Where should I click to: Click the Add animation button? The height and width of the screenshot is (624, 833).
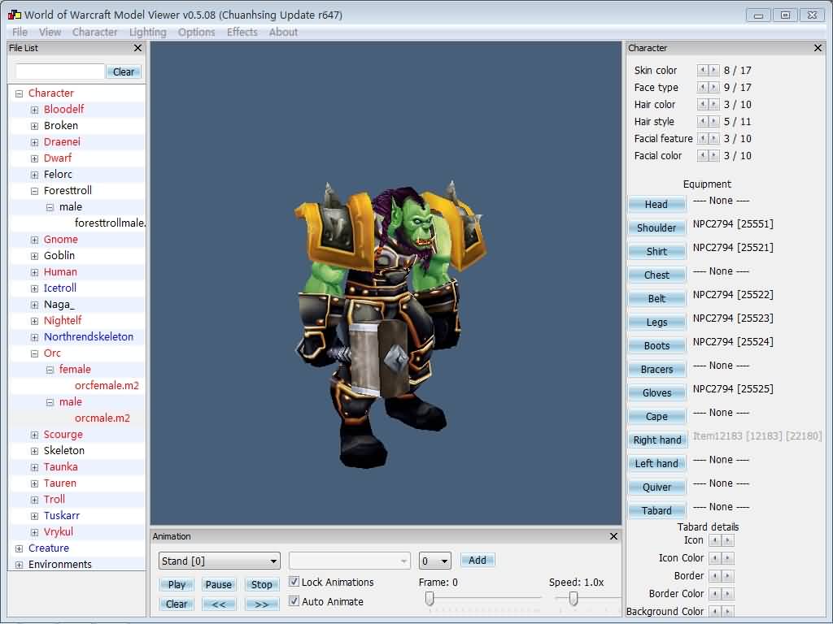[477, 561]
